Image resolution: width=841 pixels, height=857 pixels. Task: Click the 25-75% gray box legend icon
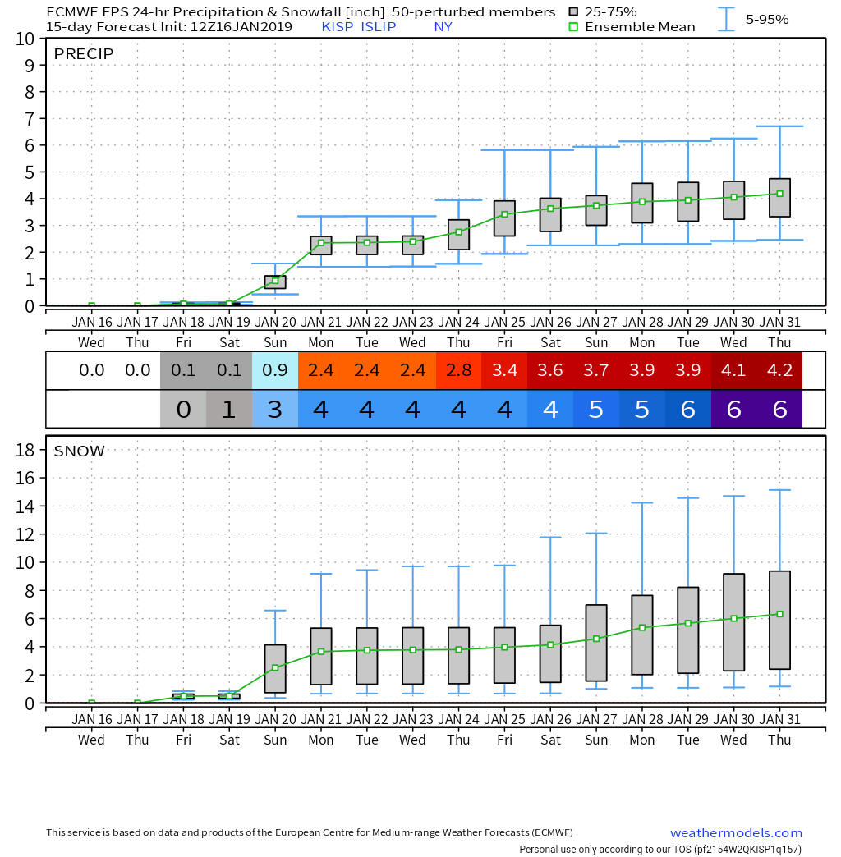click(573, 11)
